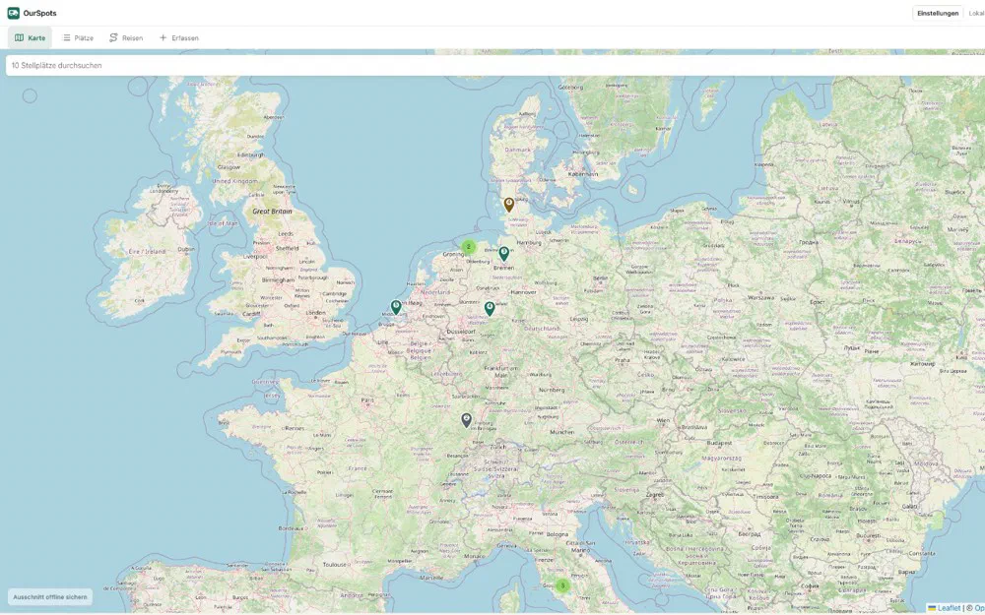The image size is (985, 615).
Task: Select the teal pin above Bremen
Action: coord(503,254)
